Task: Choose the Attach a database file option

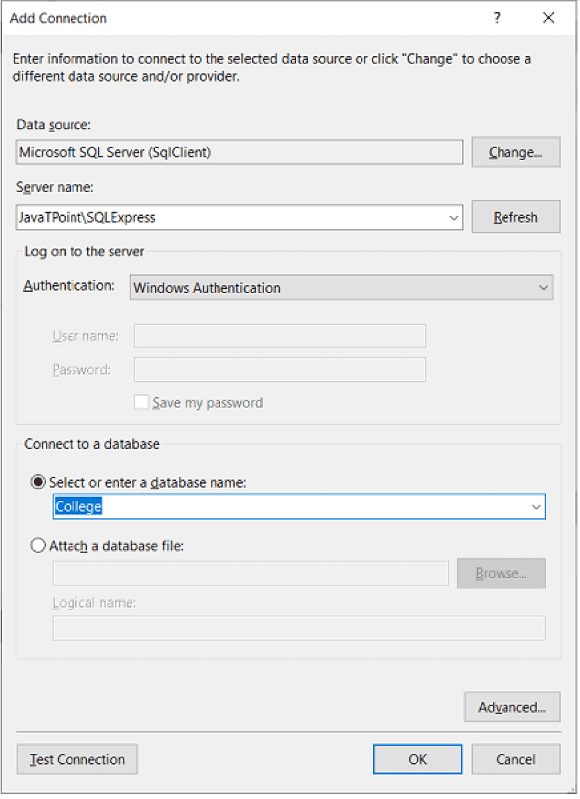Action: 39,545
